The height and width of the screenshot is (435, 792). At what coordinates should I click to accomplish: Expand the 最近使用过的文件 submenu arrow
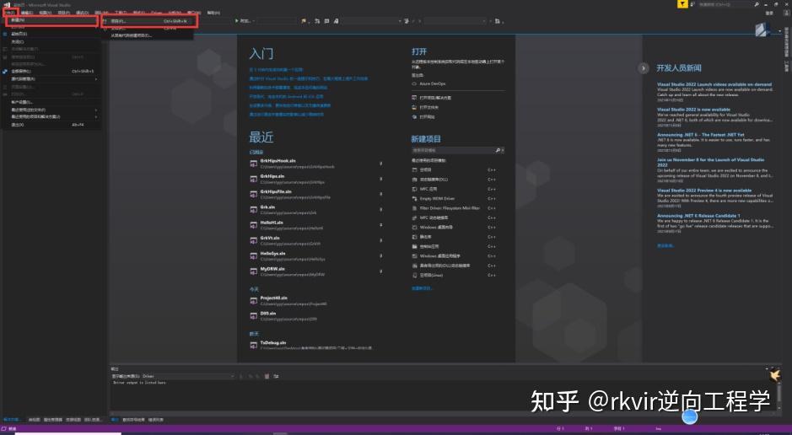(96, 110)
